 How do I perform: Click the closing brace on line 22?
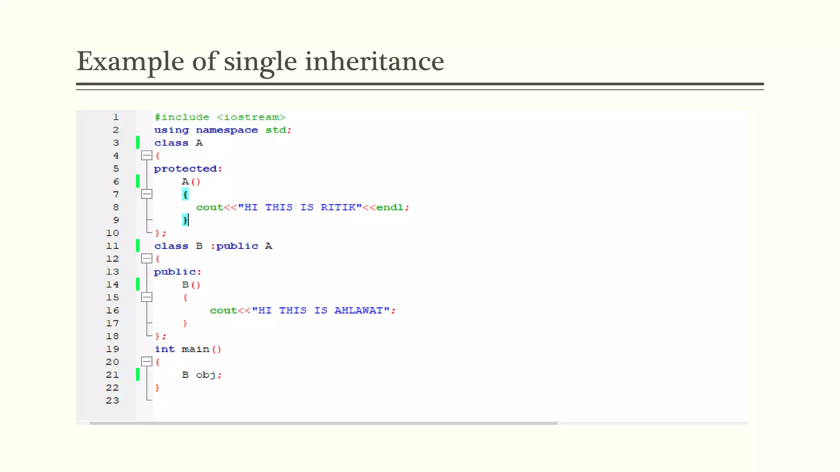pos(157,388)
